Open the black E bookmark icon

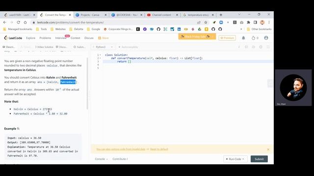[x=138, y=29]
